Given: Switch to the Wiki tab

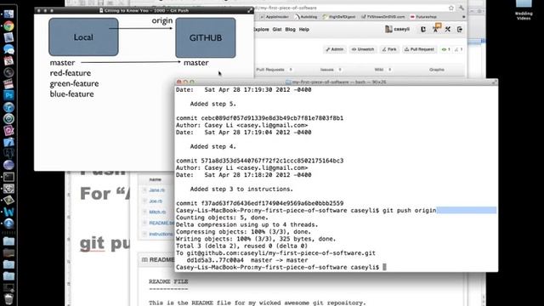Looking at the screenshot, I should 382,70.
